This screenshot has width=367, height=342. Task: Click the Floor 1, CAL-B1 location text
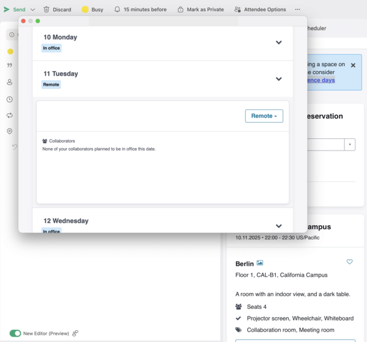[281, 275]
